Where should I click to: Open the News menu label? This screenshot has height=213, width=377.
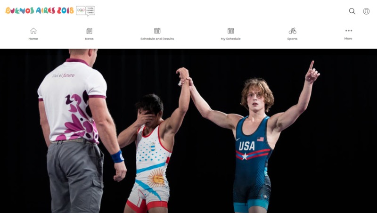click(89, 39)
